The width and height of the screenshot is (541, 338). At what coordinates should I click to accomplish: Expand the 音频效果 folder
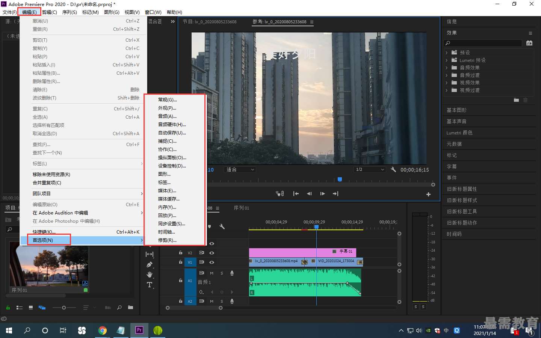[x=447, y=68]
